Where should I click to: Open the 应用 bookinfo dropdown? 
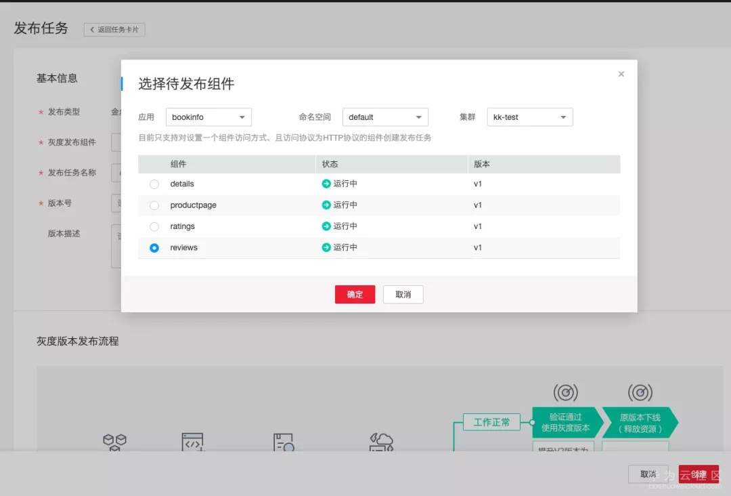pyautogui.click(x=208, y=117)
